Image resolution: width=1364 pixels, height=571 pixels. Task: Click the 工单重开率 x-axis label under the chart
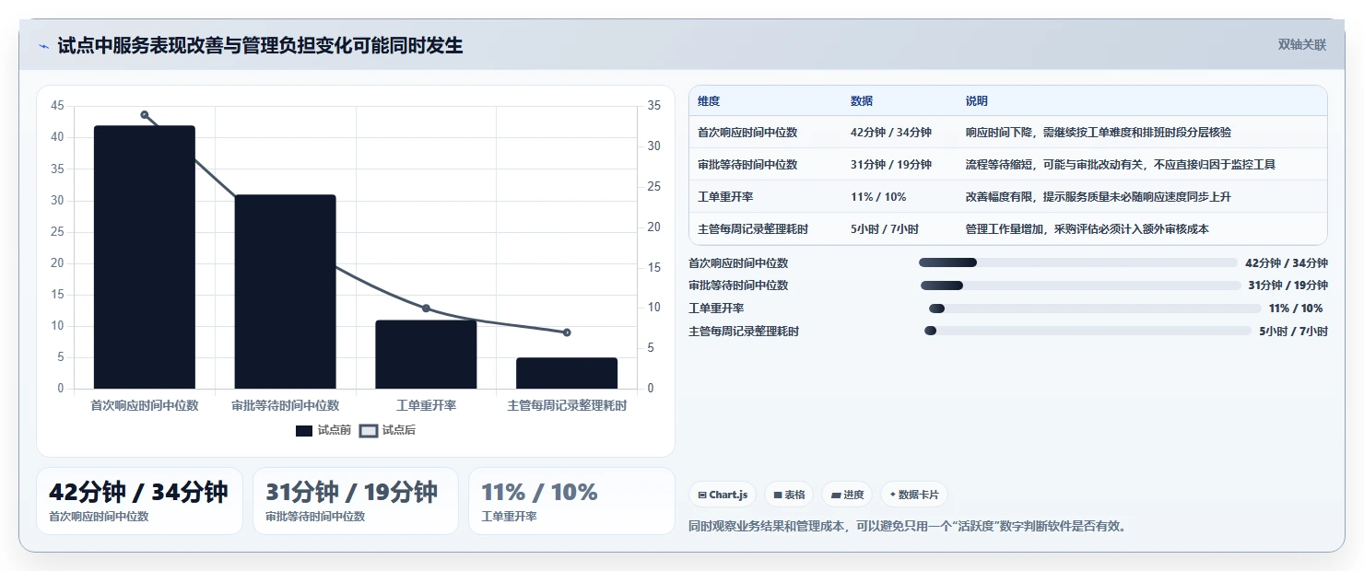point(426,405)
